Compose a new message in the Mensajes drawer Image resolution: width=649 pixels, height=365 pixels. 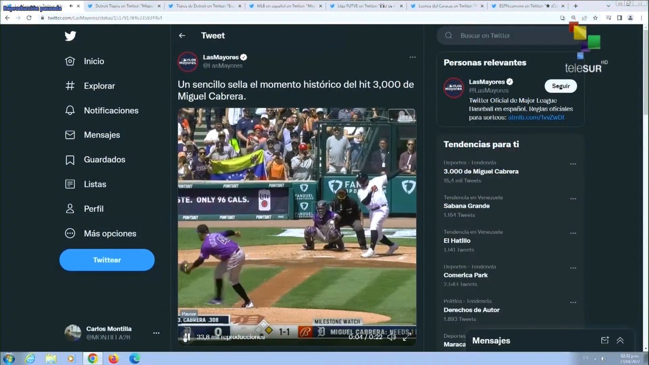pos(605,341)
